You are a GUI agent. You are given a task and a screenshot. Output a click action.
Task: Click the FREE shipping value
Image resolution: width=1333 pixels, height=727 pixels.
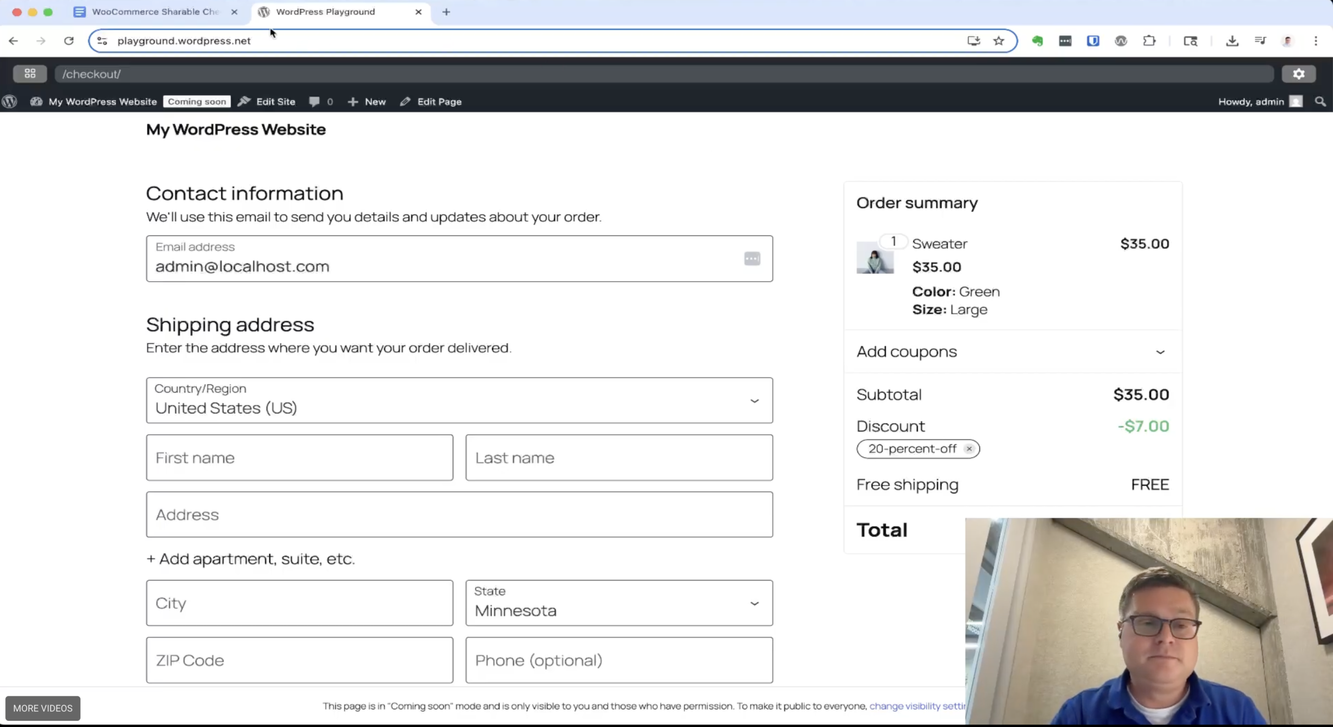(1150, 484)
